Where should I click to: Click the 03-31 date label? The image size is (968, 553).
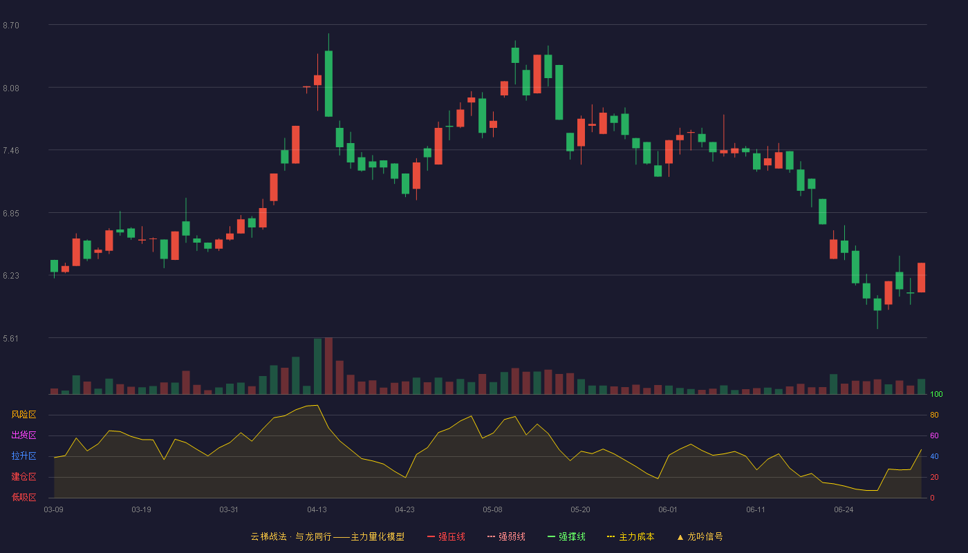pyautogui.click(x=229, y=509)
